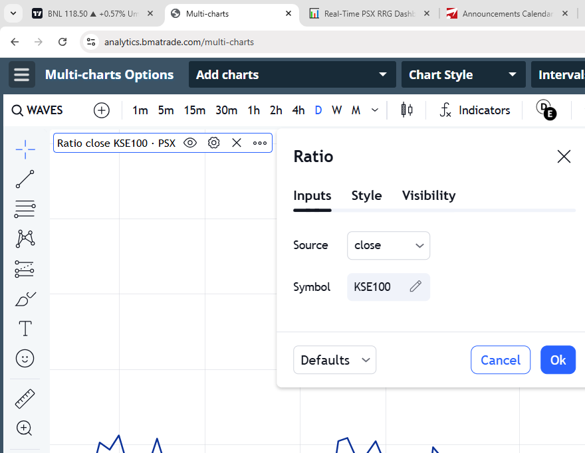This screenshot has height=453, width=585.
Task: Go forward in browser history
Action: (x=39, y=42)
